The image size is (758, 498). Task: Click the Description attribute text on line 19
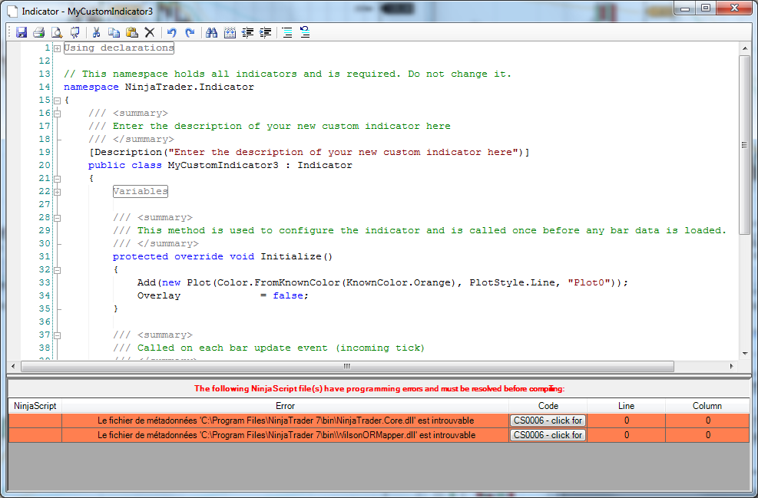pos(309,152)
